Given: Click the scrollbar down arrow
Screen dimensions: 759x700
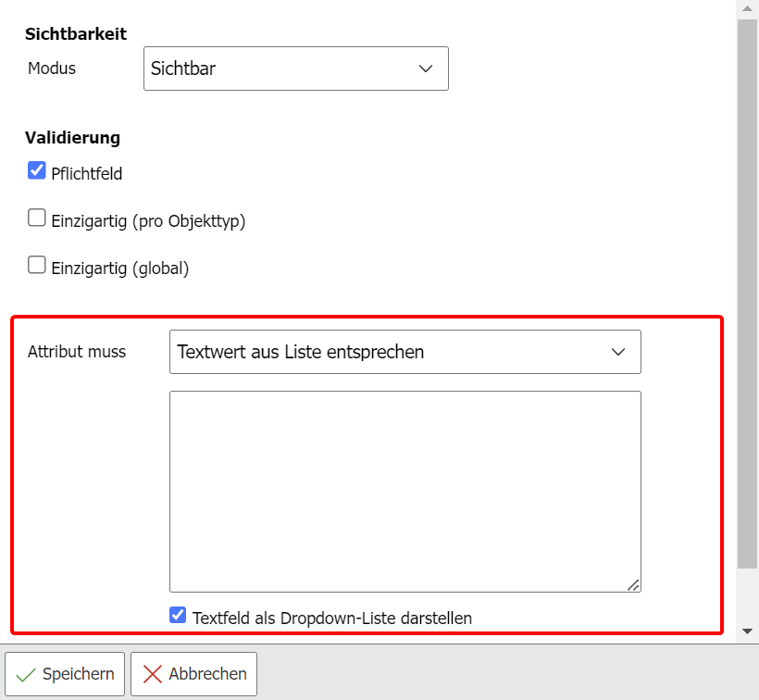Looking at the screenshot, I should coord(748,631).
